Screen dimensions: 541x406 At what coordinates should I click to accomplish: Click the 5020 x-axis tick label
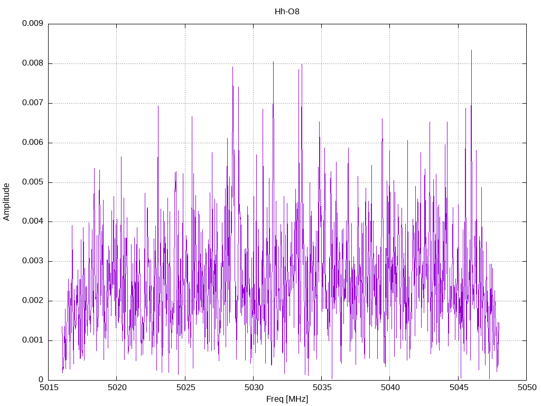point(117,387)
